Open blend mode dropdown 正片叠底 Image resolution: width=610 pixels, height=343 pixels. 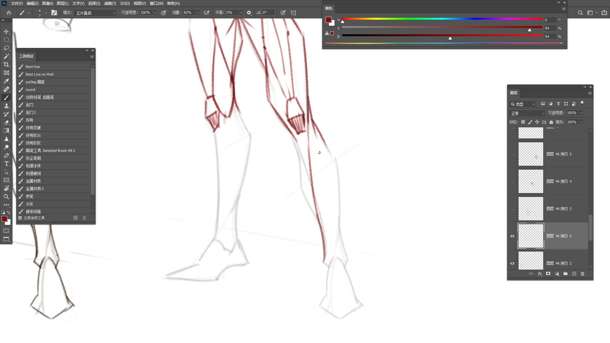(x=96, y=13)
